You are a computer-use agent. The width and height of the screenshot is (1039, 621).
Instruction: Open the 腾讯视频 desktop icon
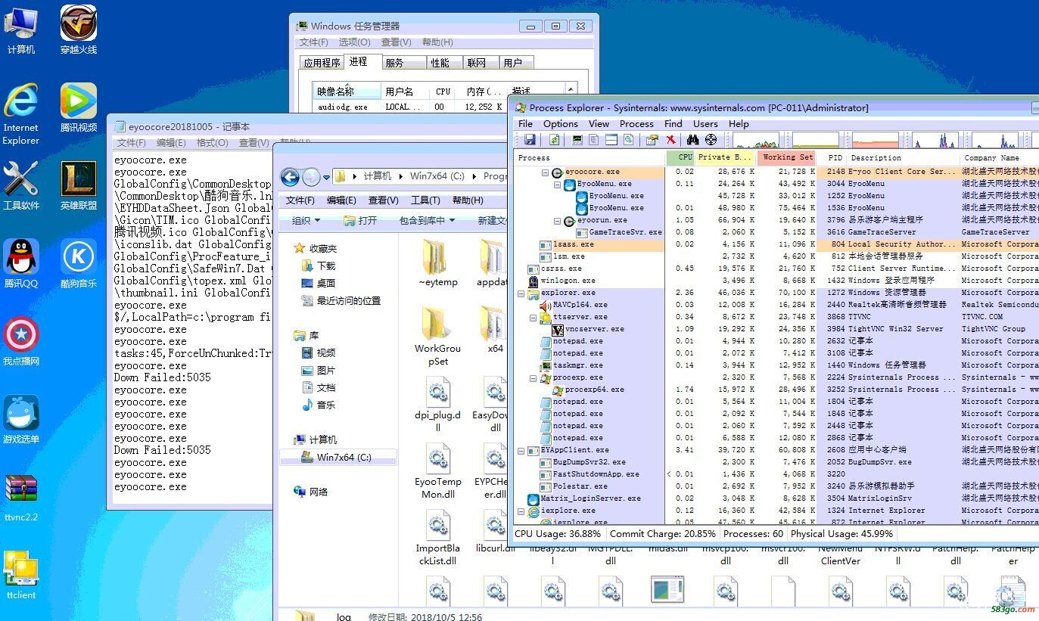(79, 108)
